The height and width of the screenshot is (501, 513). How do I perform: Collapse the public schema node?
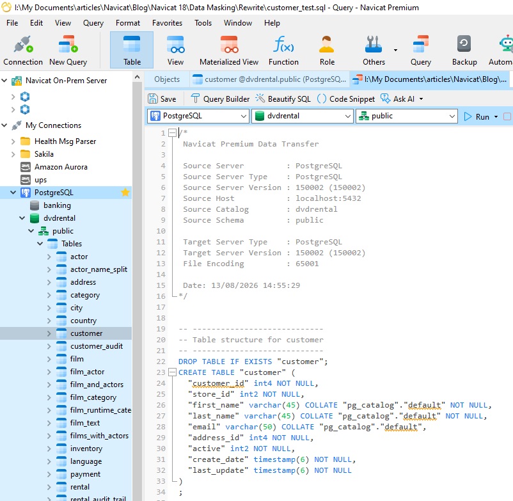[31, 231]
